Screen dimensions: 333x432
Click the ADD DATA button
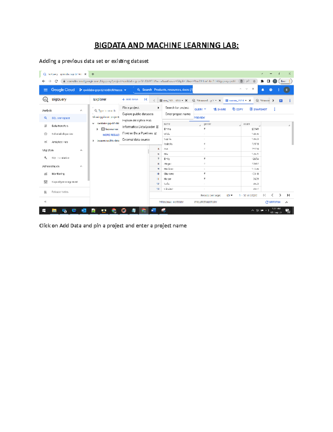tap(131, 100)
